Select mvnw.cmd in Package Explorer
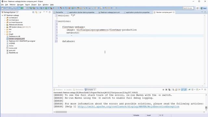Image resolution: width=208 pixels, height=117 pixels. pyautogui.click(x=13, y=48)
